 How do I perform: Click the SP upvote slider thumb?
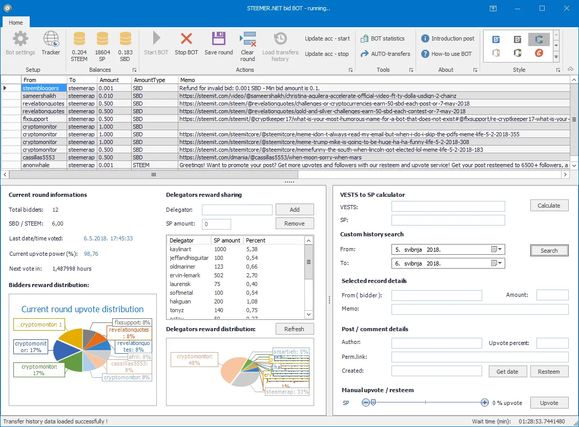[374, 402]
